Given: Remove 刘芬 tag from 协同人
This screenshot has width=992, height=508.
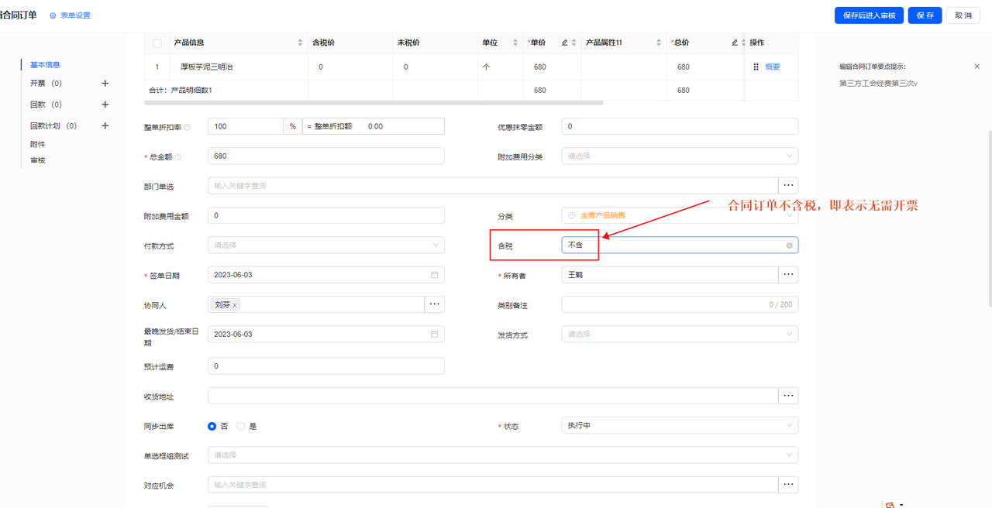Looking at the screenshot, I should click(235, 305).
